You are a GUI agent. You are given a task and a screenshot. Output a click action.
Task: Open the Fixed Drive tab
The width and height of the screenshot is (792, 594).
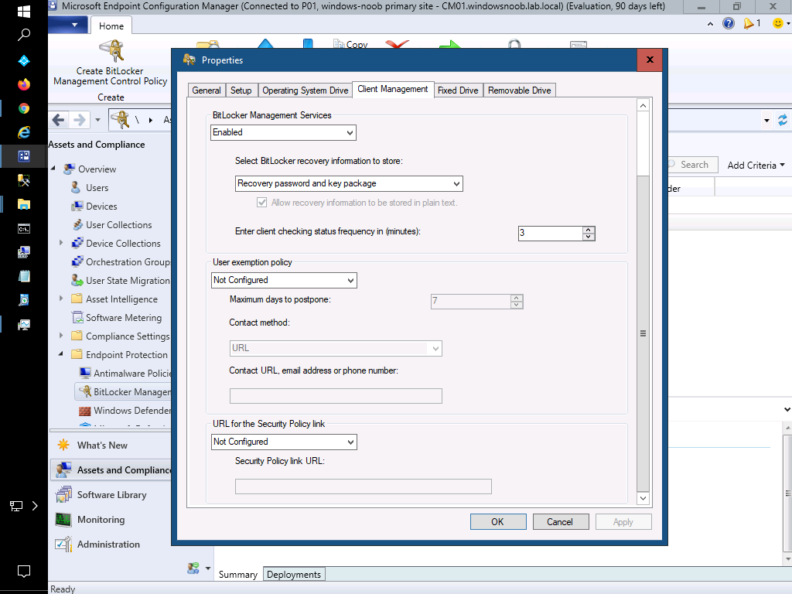(x=458, y=90)
